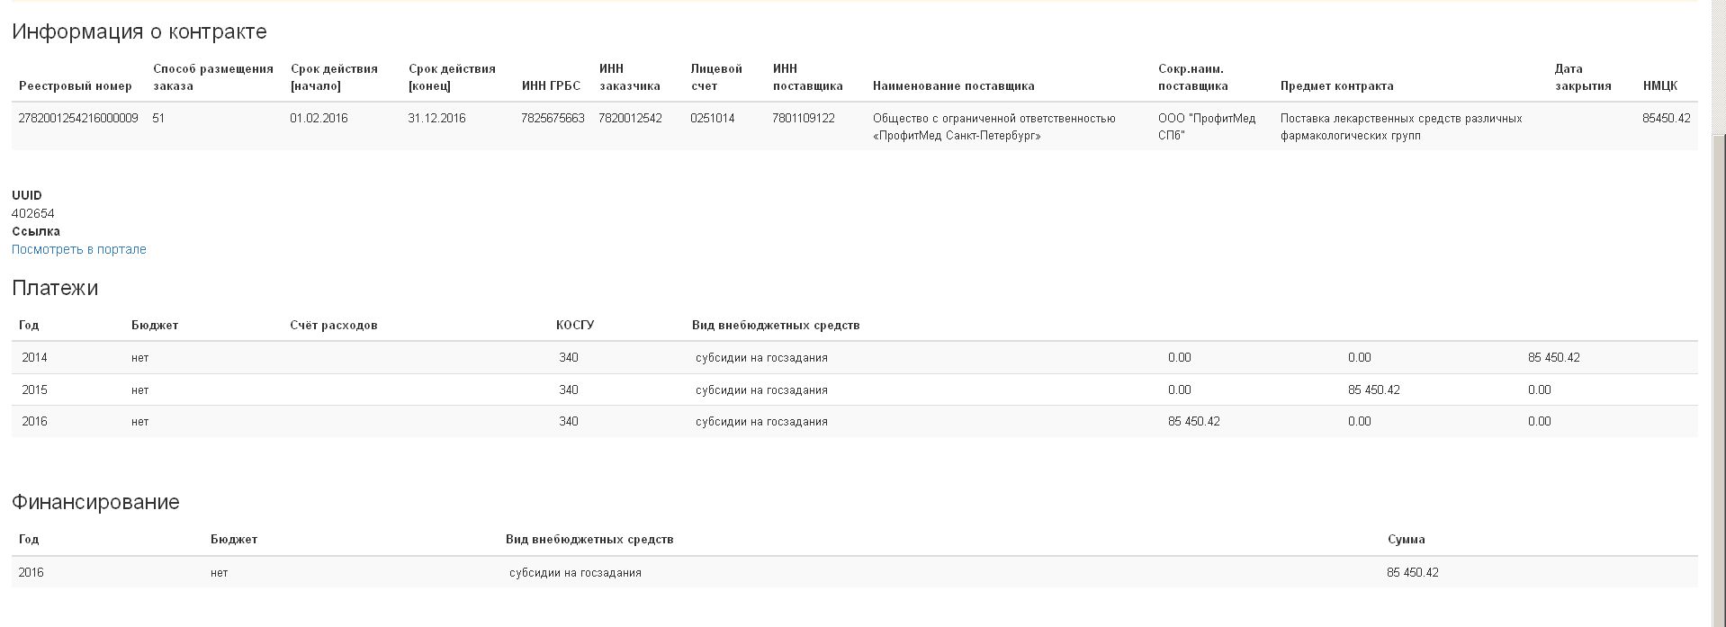1726x627 pixels.
Task: Select the start date 01.02.2016 cell
Action: (319, 119)
